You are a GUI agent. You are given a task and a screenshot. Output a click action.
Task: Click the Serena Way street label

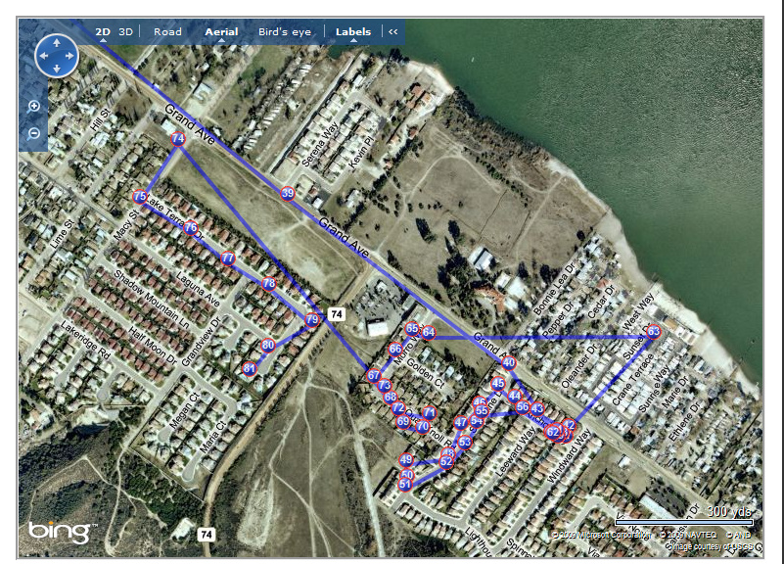[320, 145]
